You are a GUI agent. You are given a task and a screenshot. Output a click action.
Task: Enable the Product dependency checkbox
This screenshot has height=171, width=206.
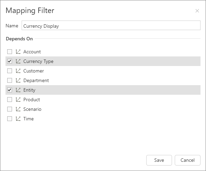pyautogui.click(x=10, y=100)
